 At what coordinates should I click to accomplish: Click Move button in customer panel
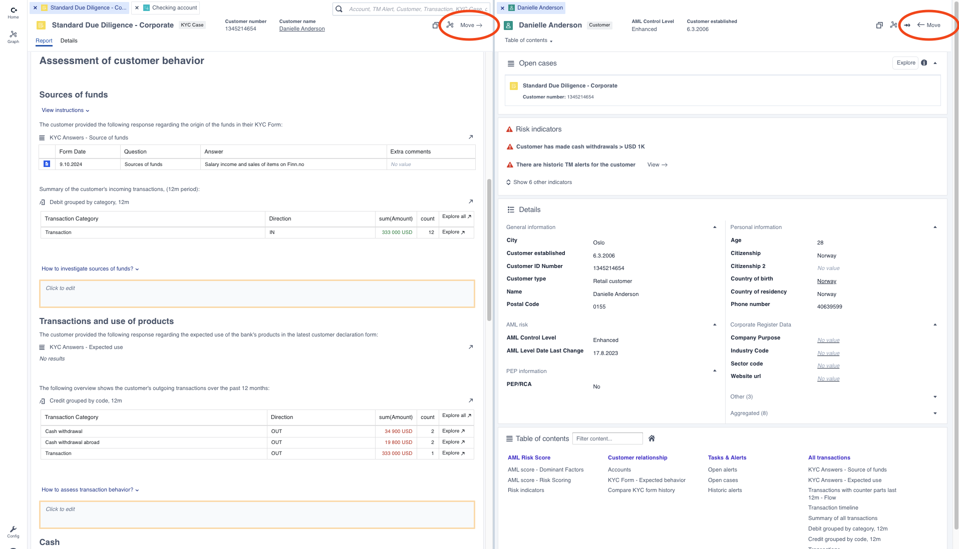pos(929,25)
